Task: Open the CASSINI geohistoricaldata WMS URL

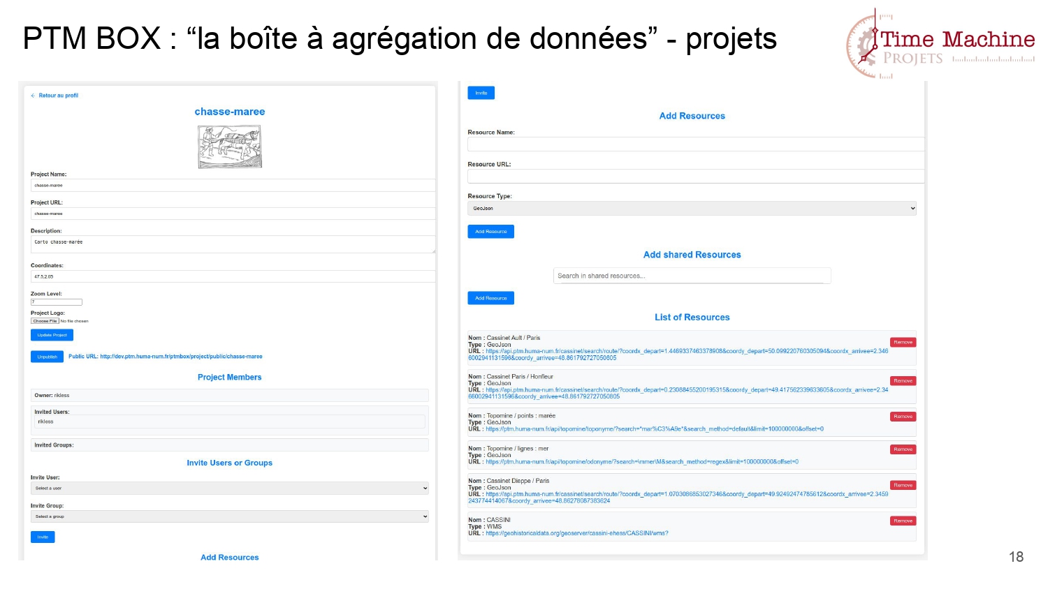Action: [576, 534]
